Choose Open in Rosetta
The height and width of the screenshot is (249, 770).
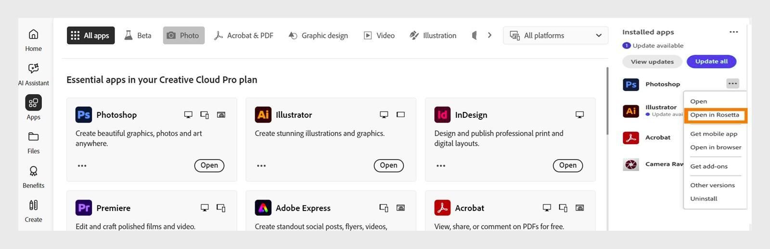[x=715, y=115]
